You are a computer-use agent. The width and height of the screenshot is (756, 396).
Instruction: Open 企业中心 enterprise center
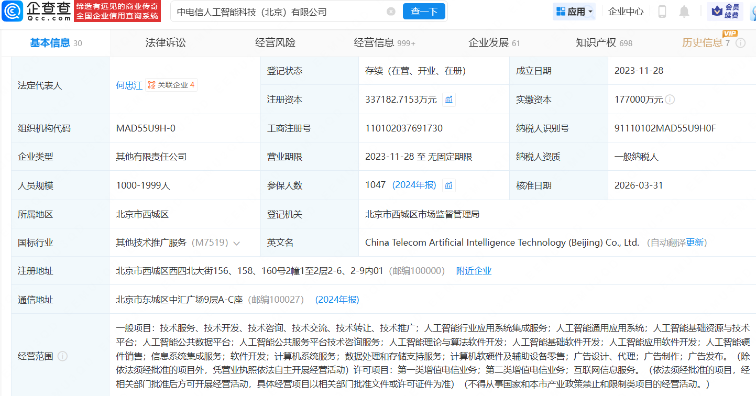click(626, 12)
